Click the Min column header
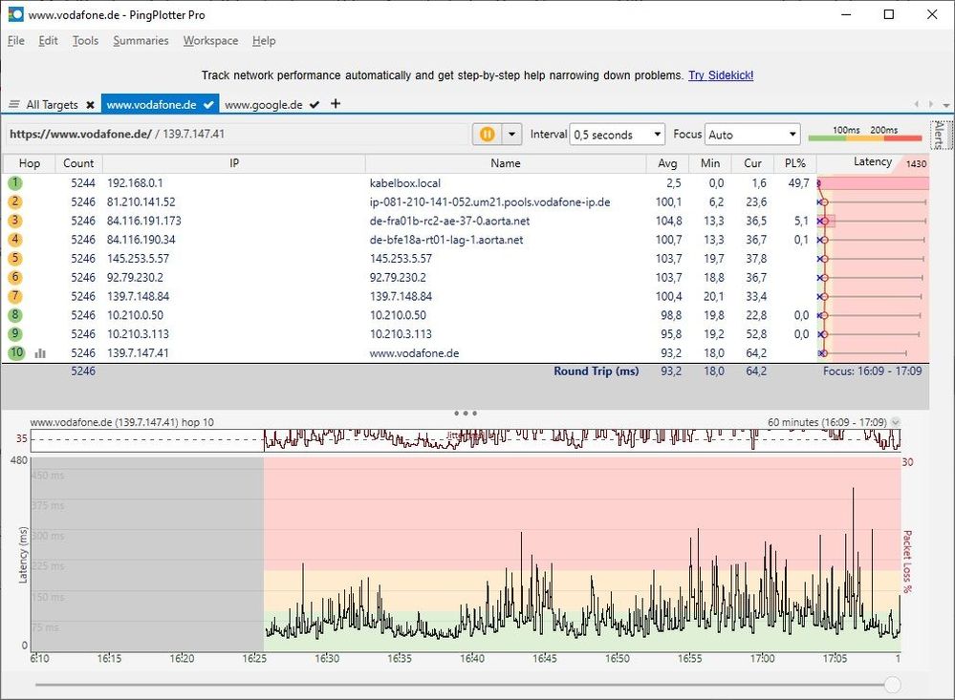The image size is (955, 700). pos(710,163)
